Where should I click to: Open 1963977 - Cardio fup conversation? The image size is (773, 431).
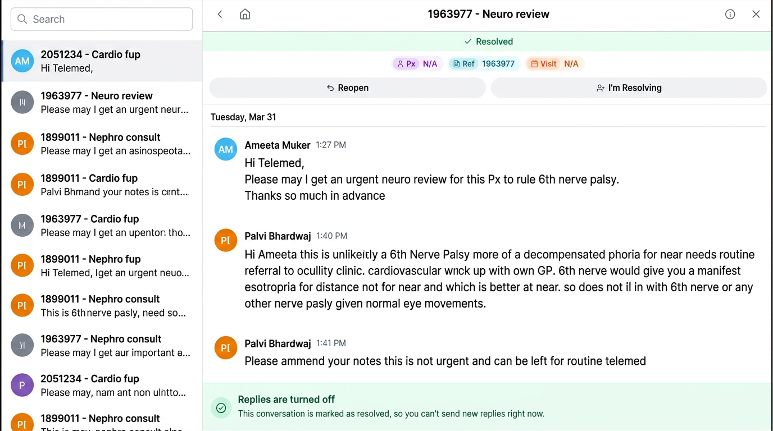[x=102, y=226]
